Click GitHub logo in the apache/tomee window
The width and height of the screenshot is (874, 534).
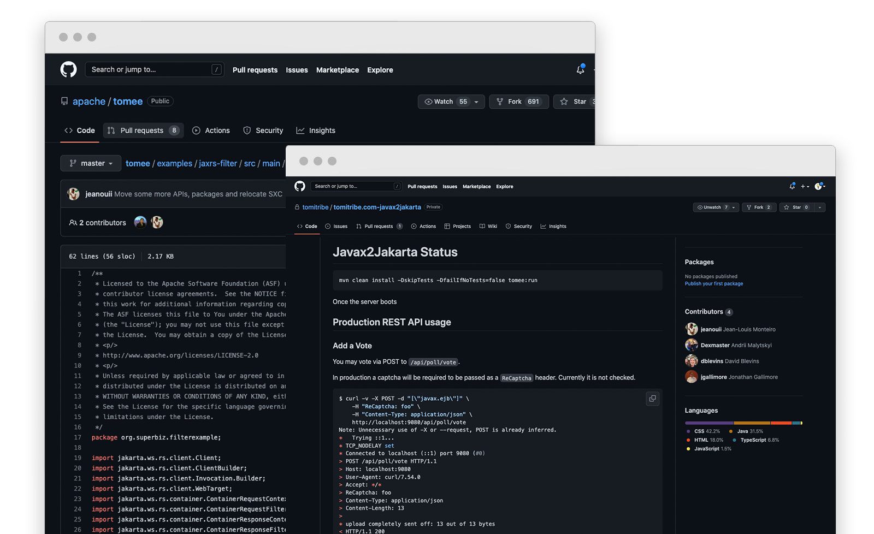(x=68, y=69)
